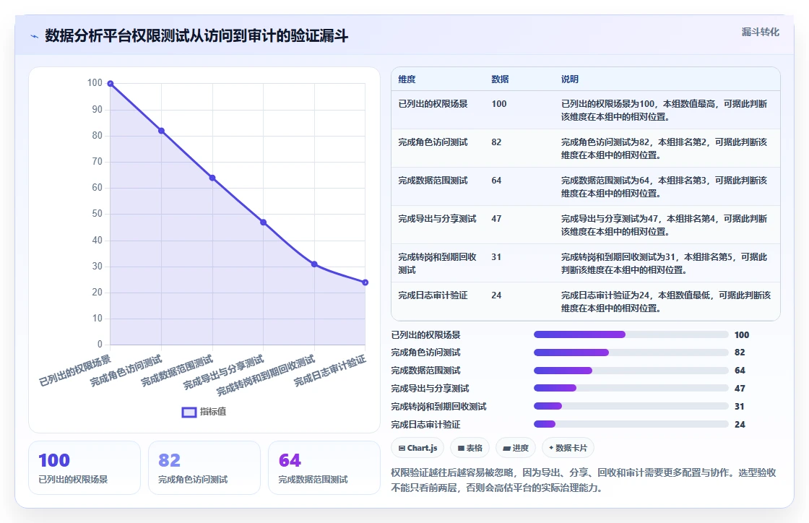
Task: Click the dashboard title about 验证漏斗
Action: point(196,35)
